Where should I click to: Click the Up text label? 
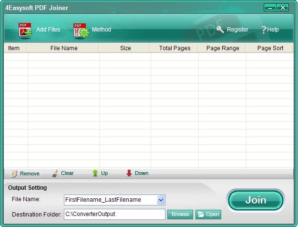click(x=104, y=173)
